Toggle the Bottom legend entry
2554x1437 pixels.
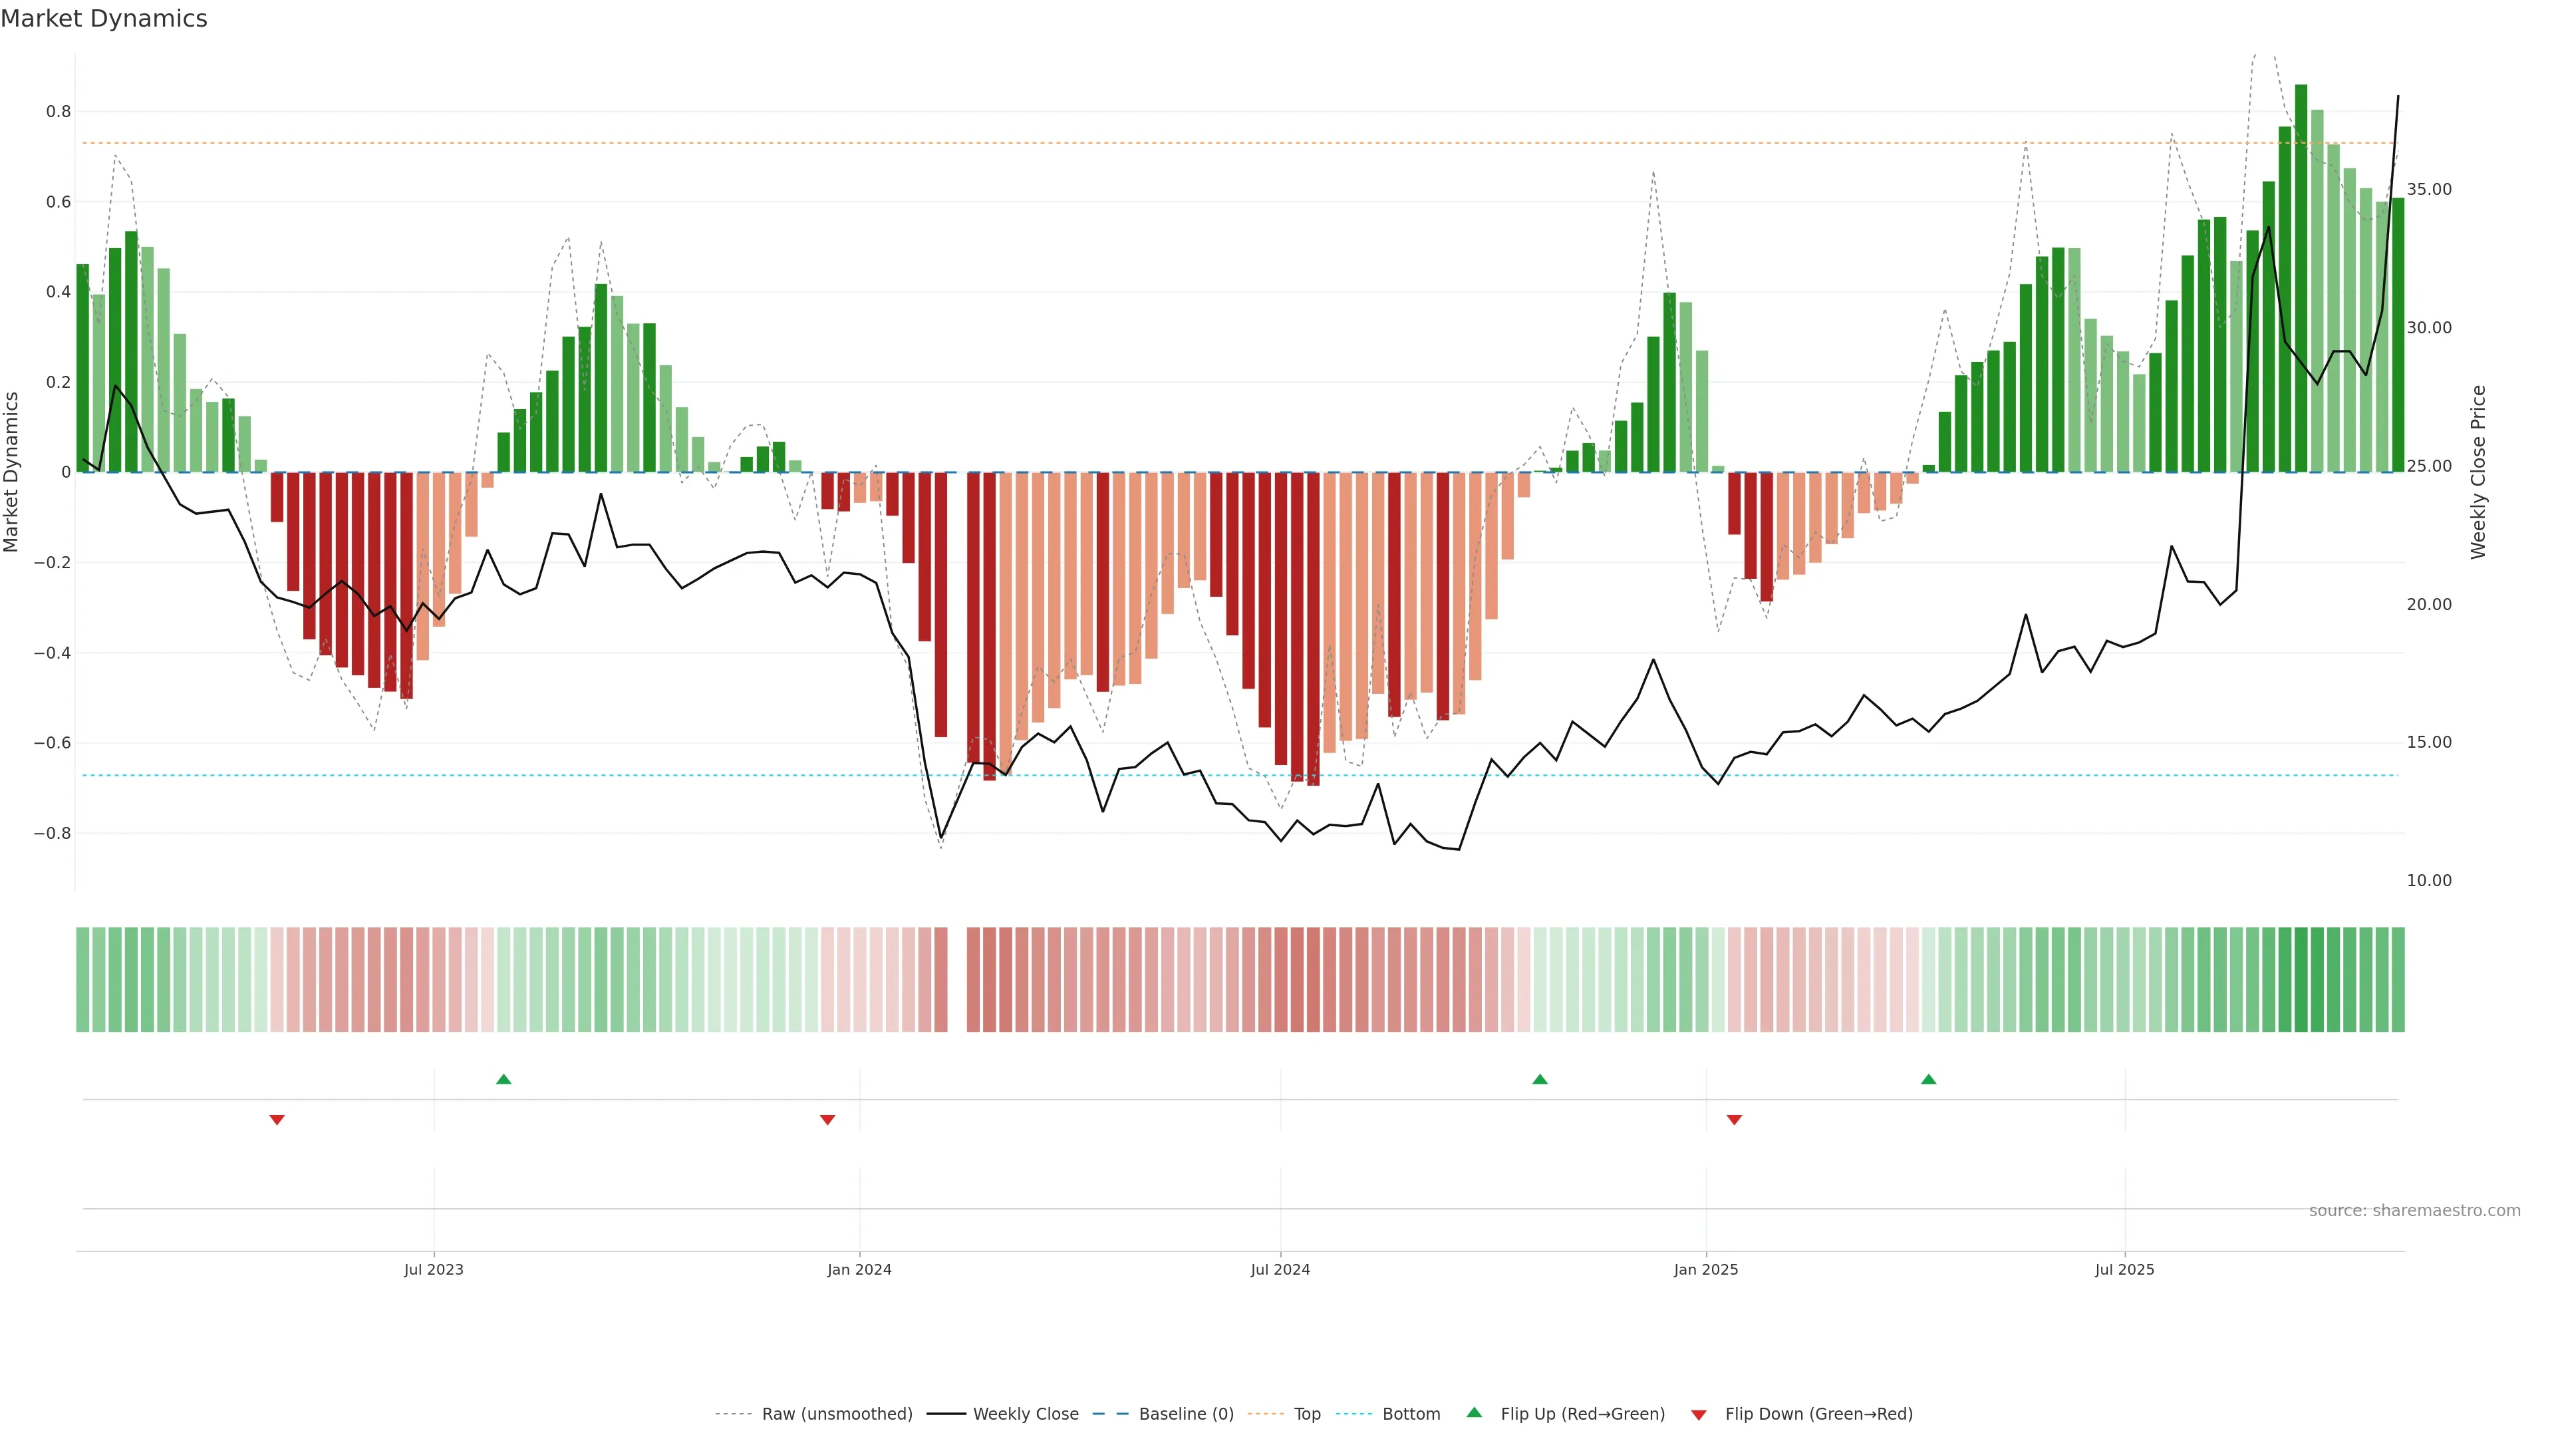pos(1411,1414)
